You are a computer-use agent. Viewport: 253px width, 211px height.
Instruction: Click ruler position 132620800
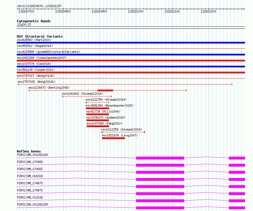pos(63,11)
